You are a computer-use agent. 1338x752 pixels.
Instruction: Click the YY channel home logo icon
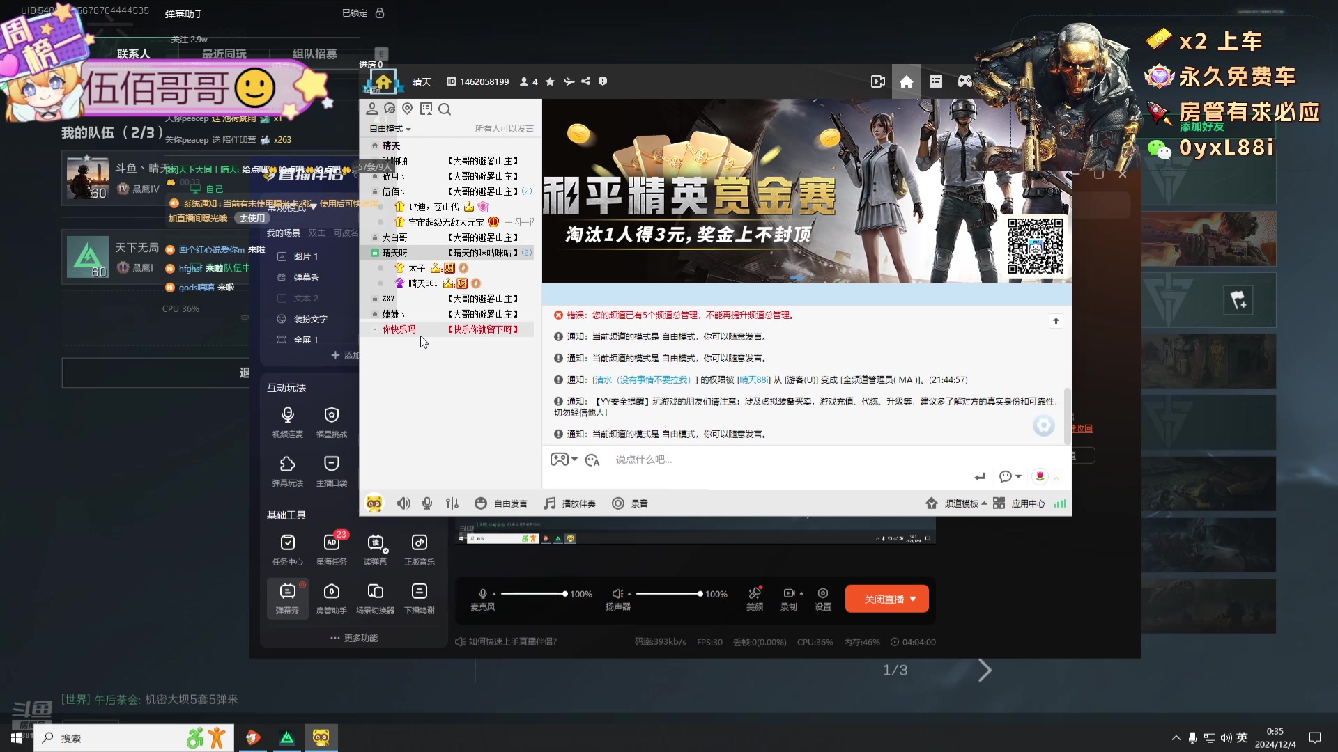383,81
